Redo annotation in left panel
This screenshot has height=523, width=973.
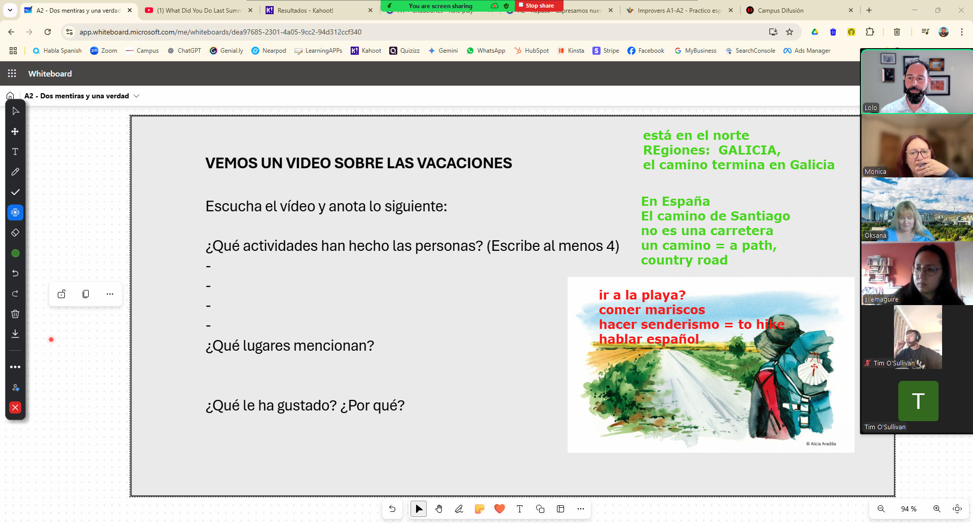(15, 293)
